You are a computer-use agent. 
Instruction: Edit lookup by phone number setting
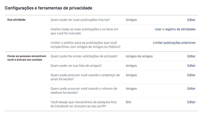click(x=191, y=89)
